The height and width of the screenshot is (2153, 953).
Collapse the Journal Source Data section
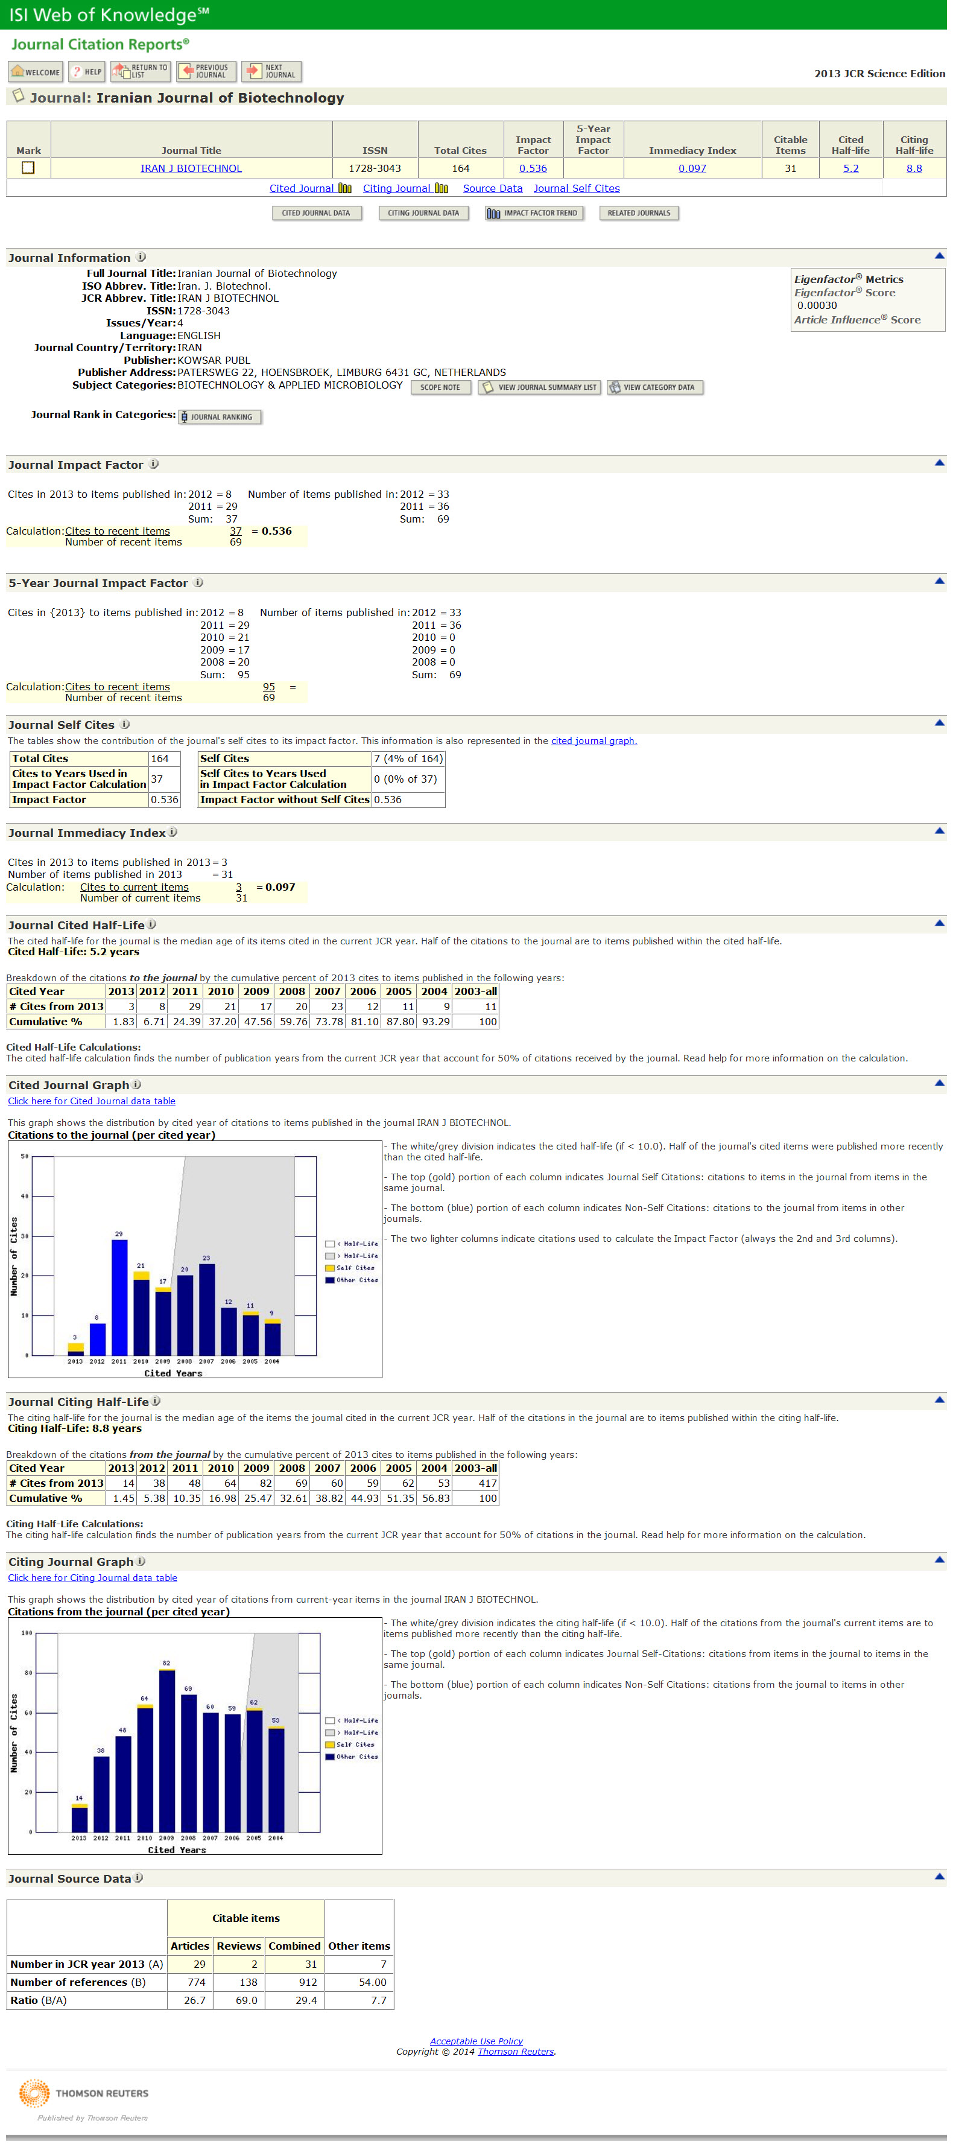coord(939,1877)
